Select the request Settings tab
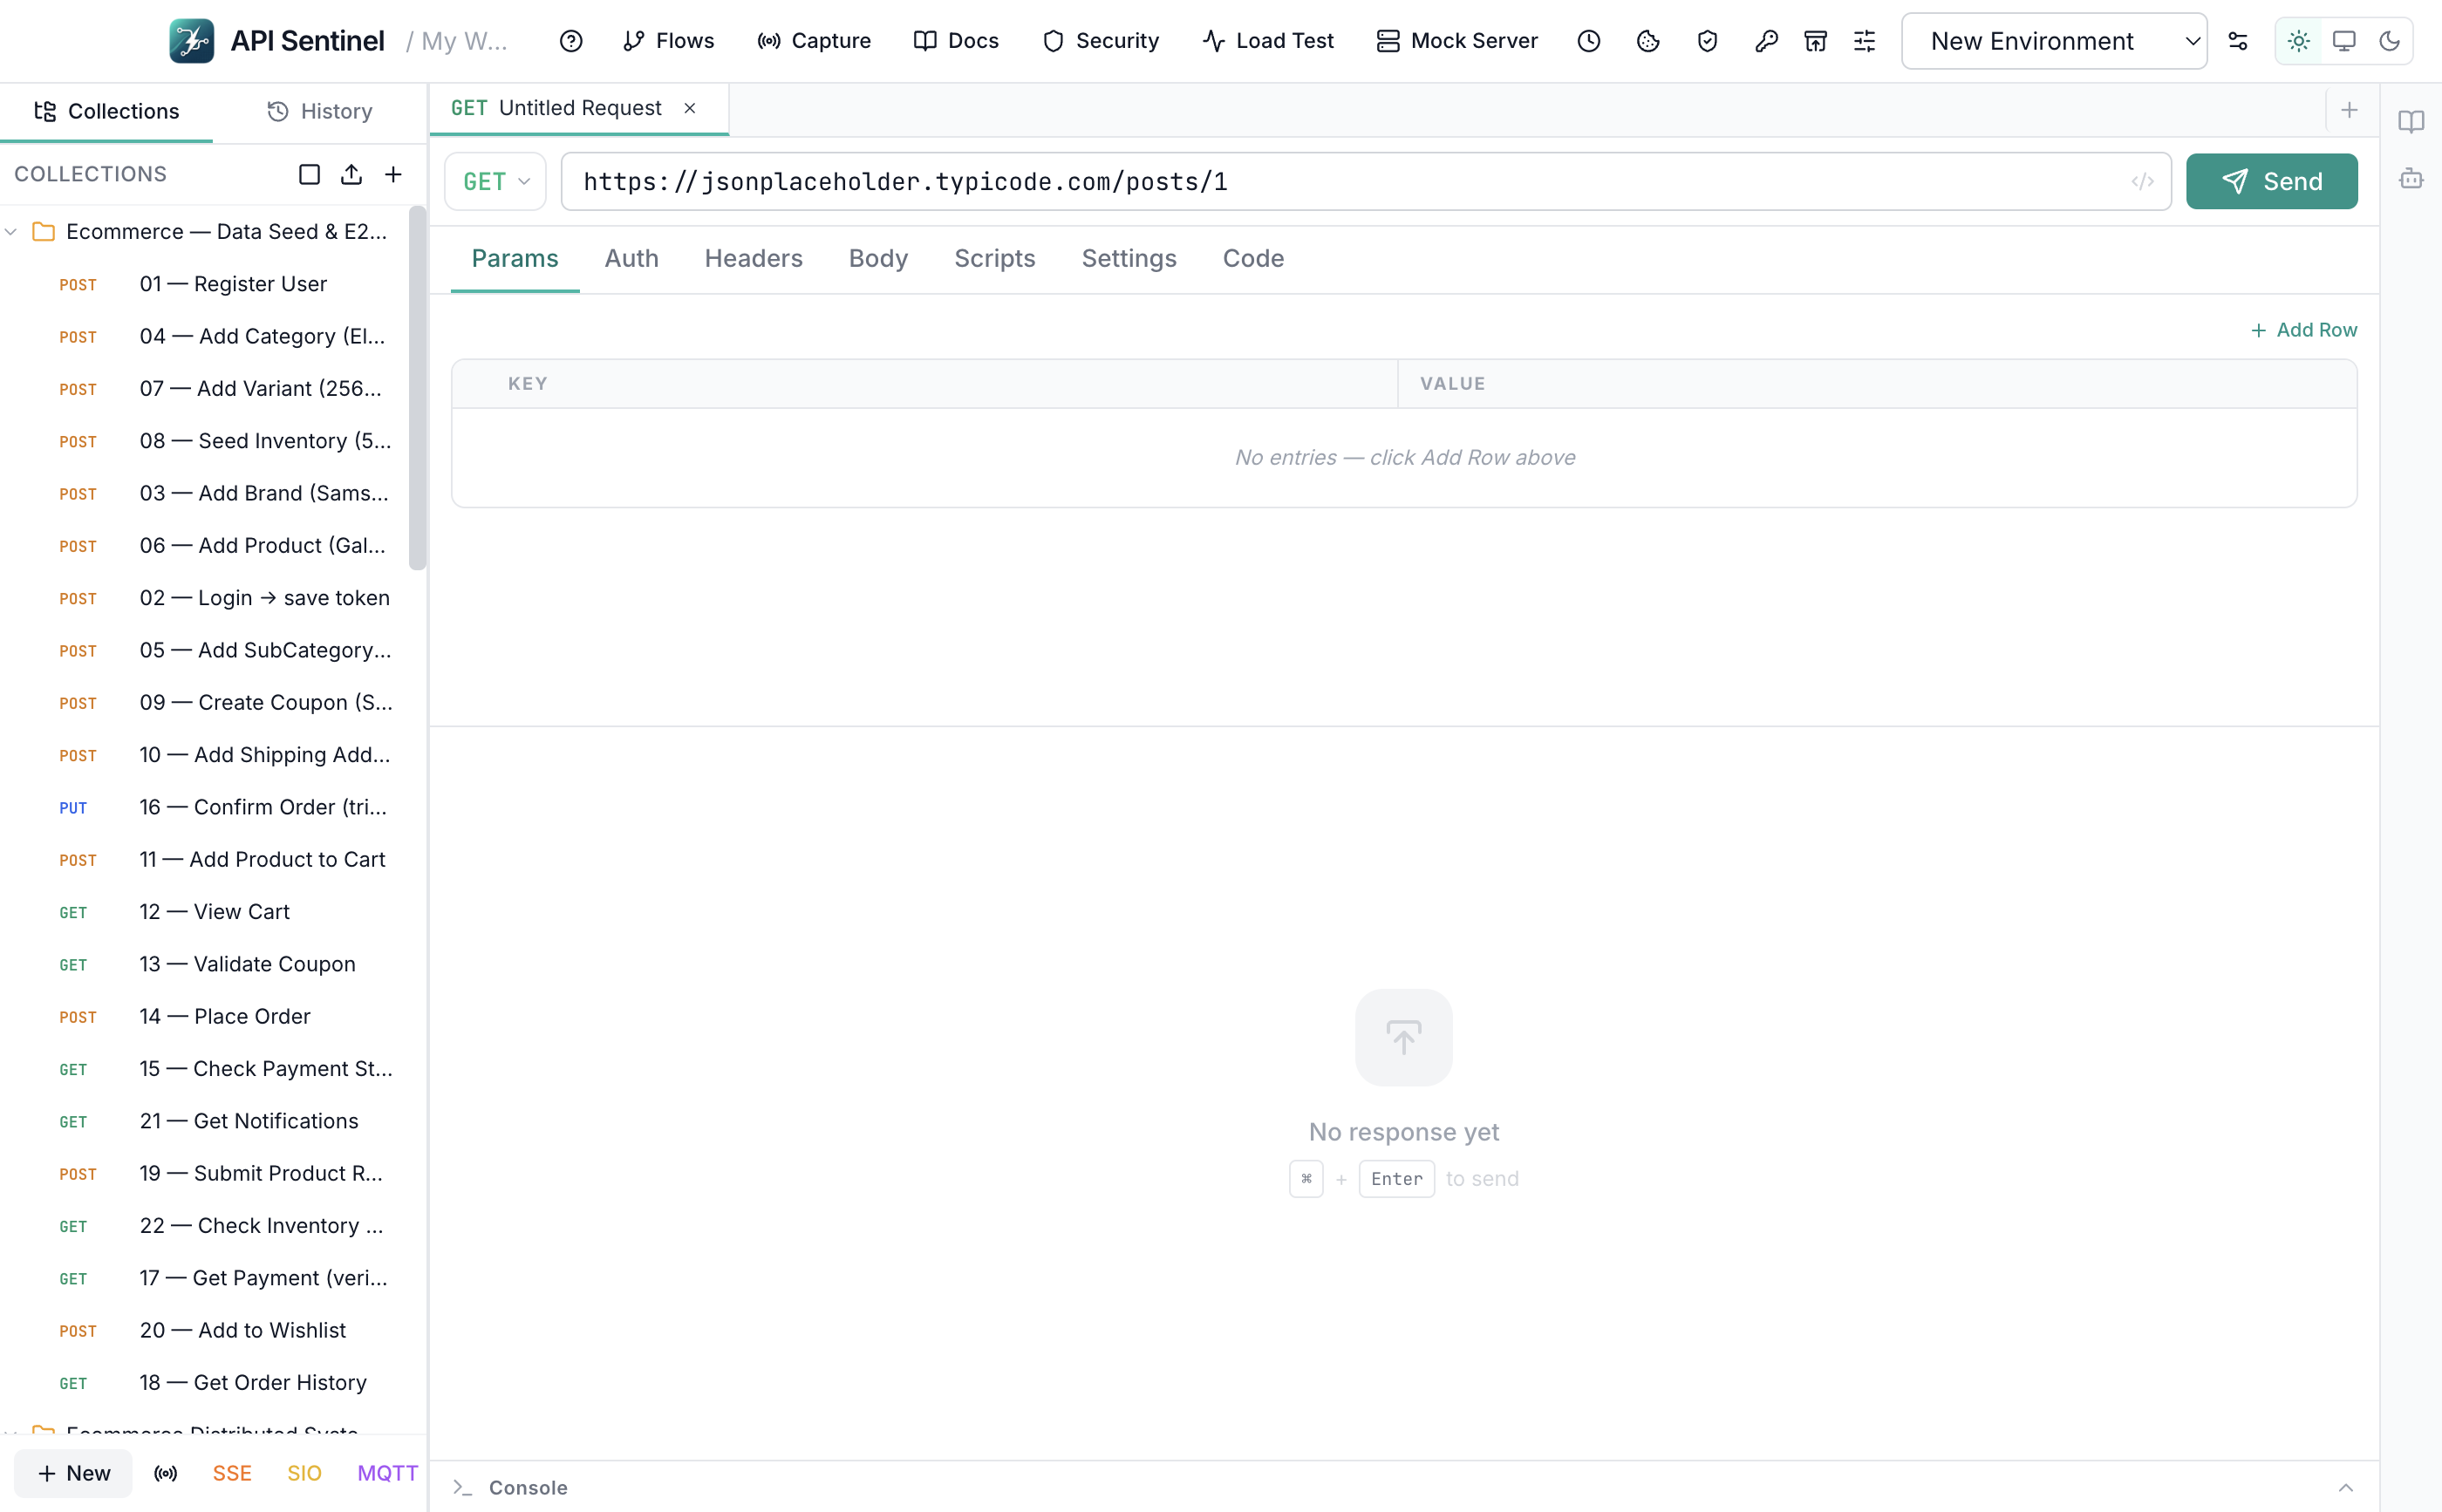Image resolution: width=2442 pixels, height=1512 pixels. [1129, 258]
